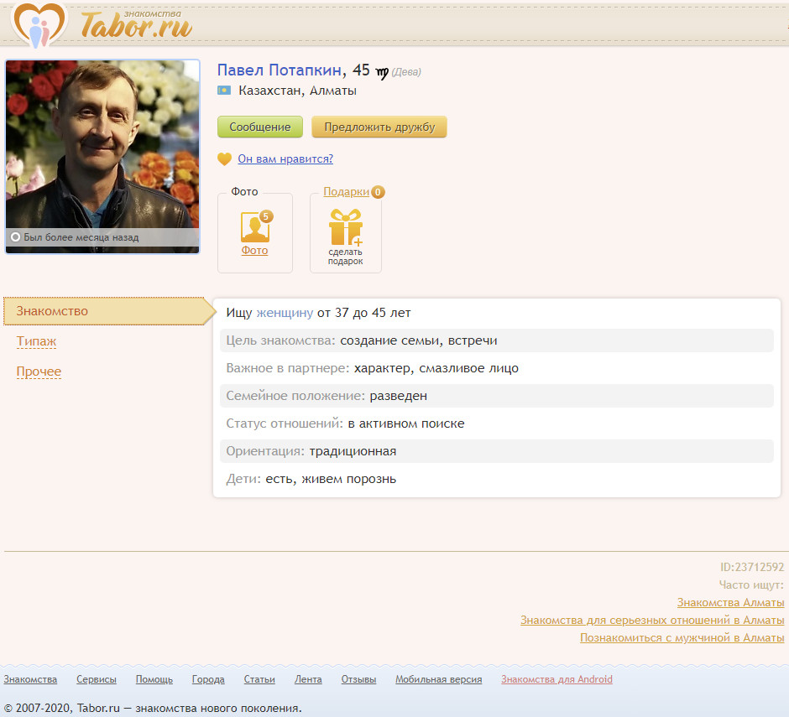Open the profile name link Павел Потапкин
This screenshot has height=717, width=789.
pyautogui.click(x=280, y=70)
